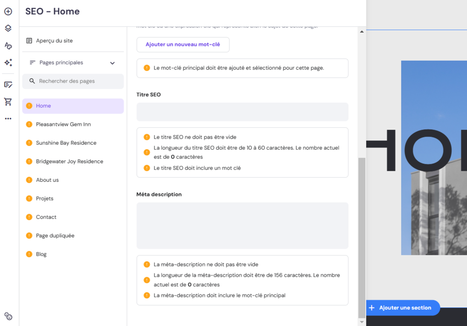Click the warning icon next to About us
The height and width of the screenshot is (326, 467).
(29, 180)
